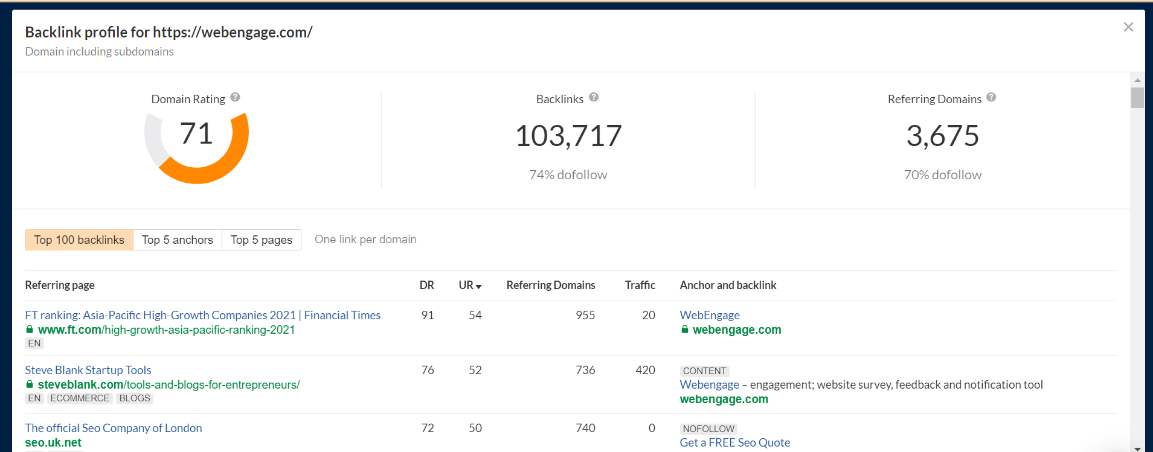The width and height of the screenshot is (1153, 452).
Task: Click the Backlinks help question icon
Action: pyautogui.click(x=594, y=97)
